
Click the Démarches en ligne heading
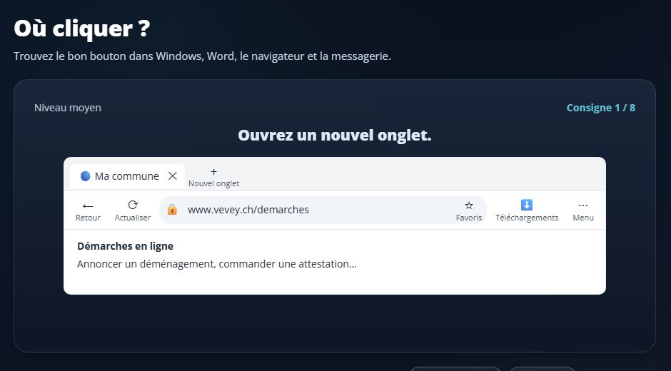[125, 246]
